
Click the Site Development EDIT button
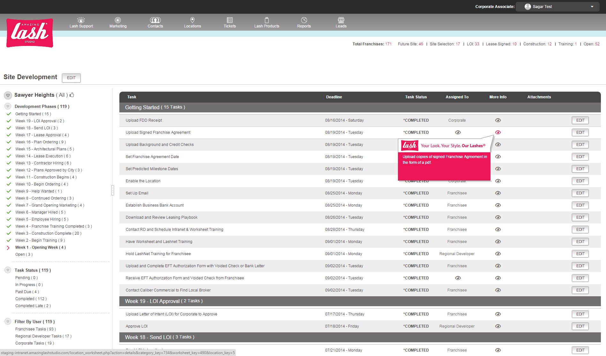71,78
